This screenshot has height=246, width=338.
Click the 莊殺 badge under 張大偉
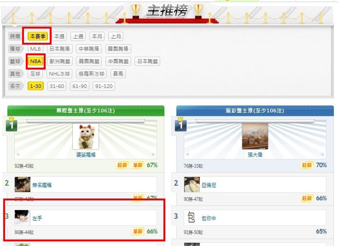pos(307,165)
